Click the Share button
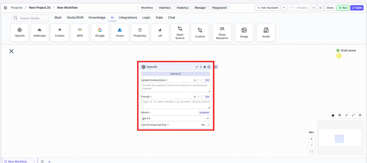 [x=330, y=8]
